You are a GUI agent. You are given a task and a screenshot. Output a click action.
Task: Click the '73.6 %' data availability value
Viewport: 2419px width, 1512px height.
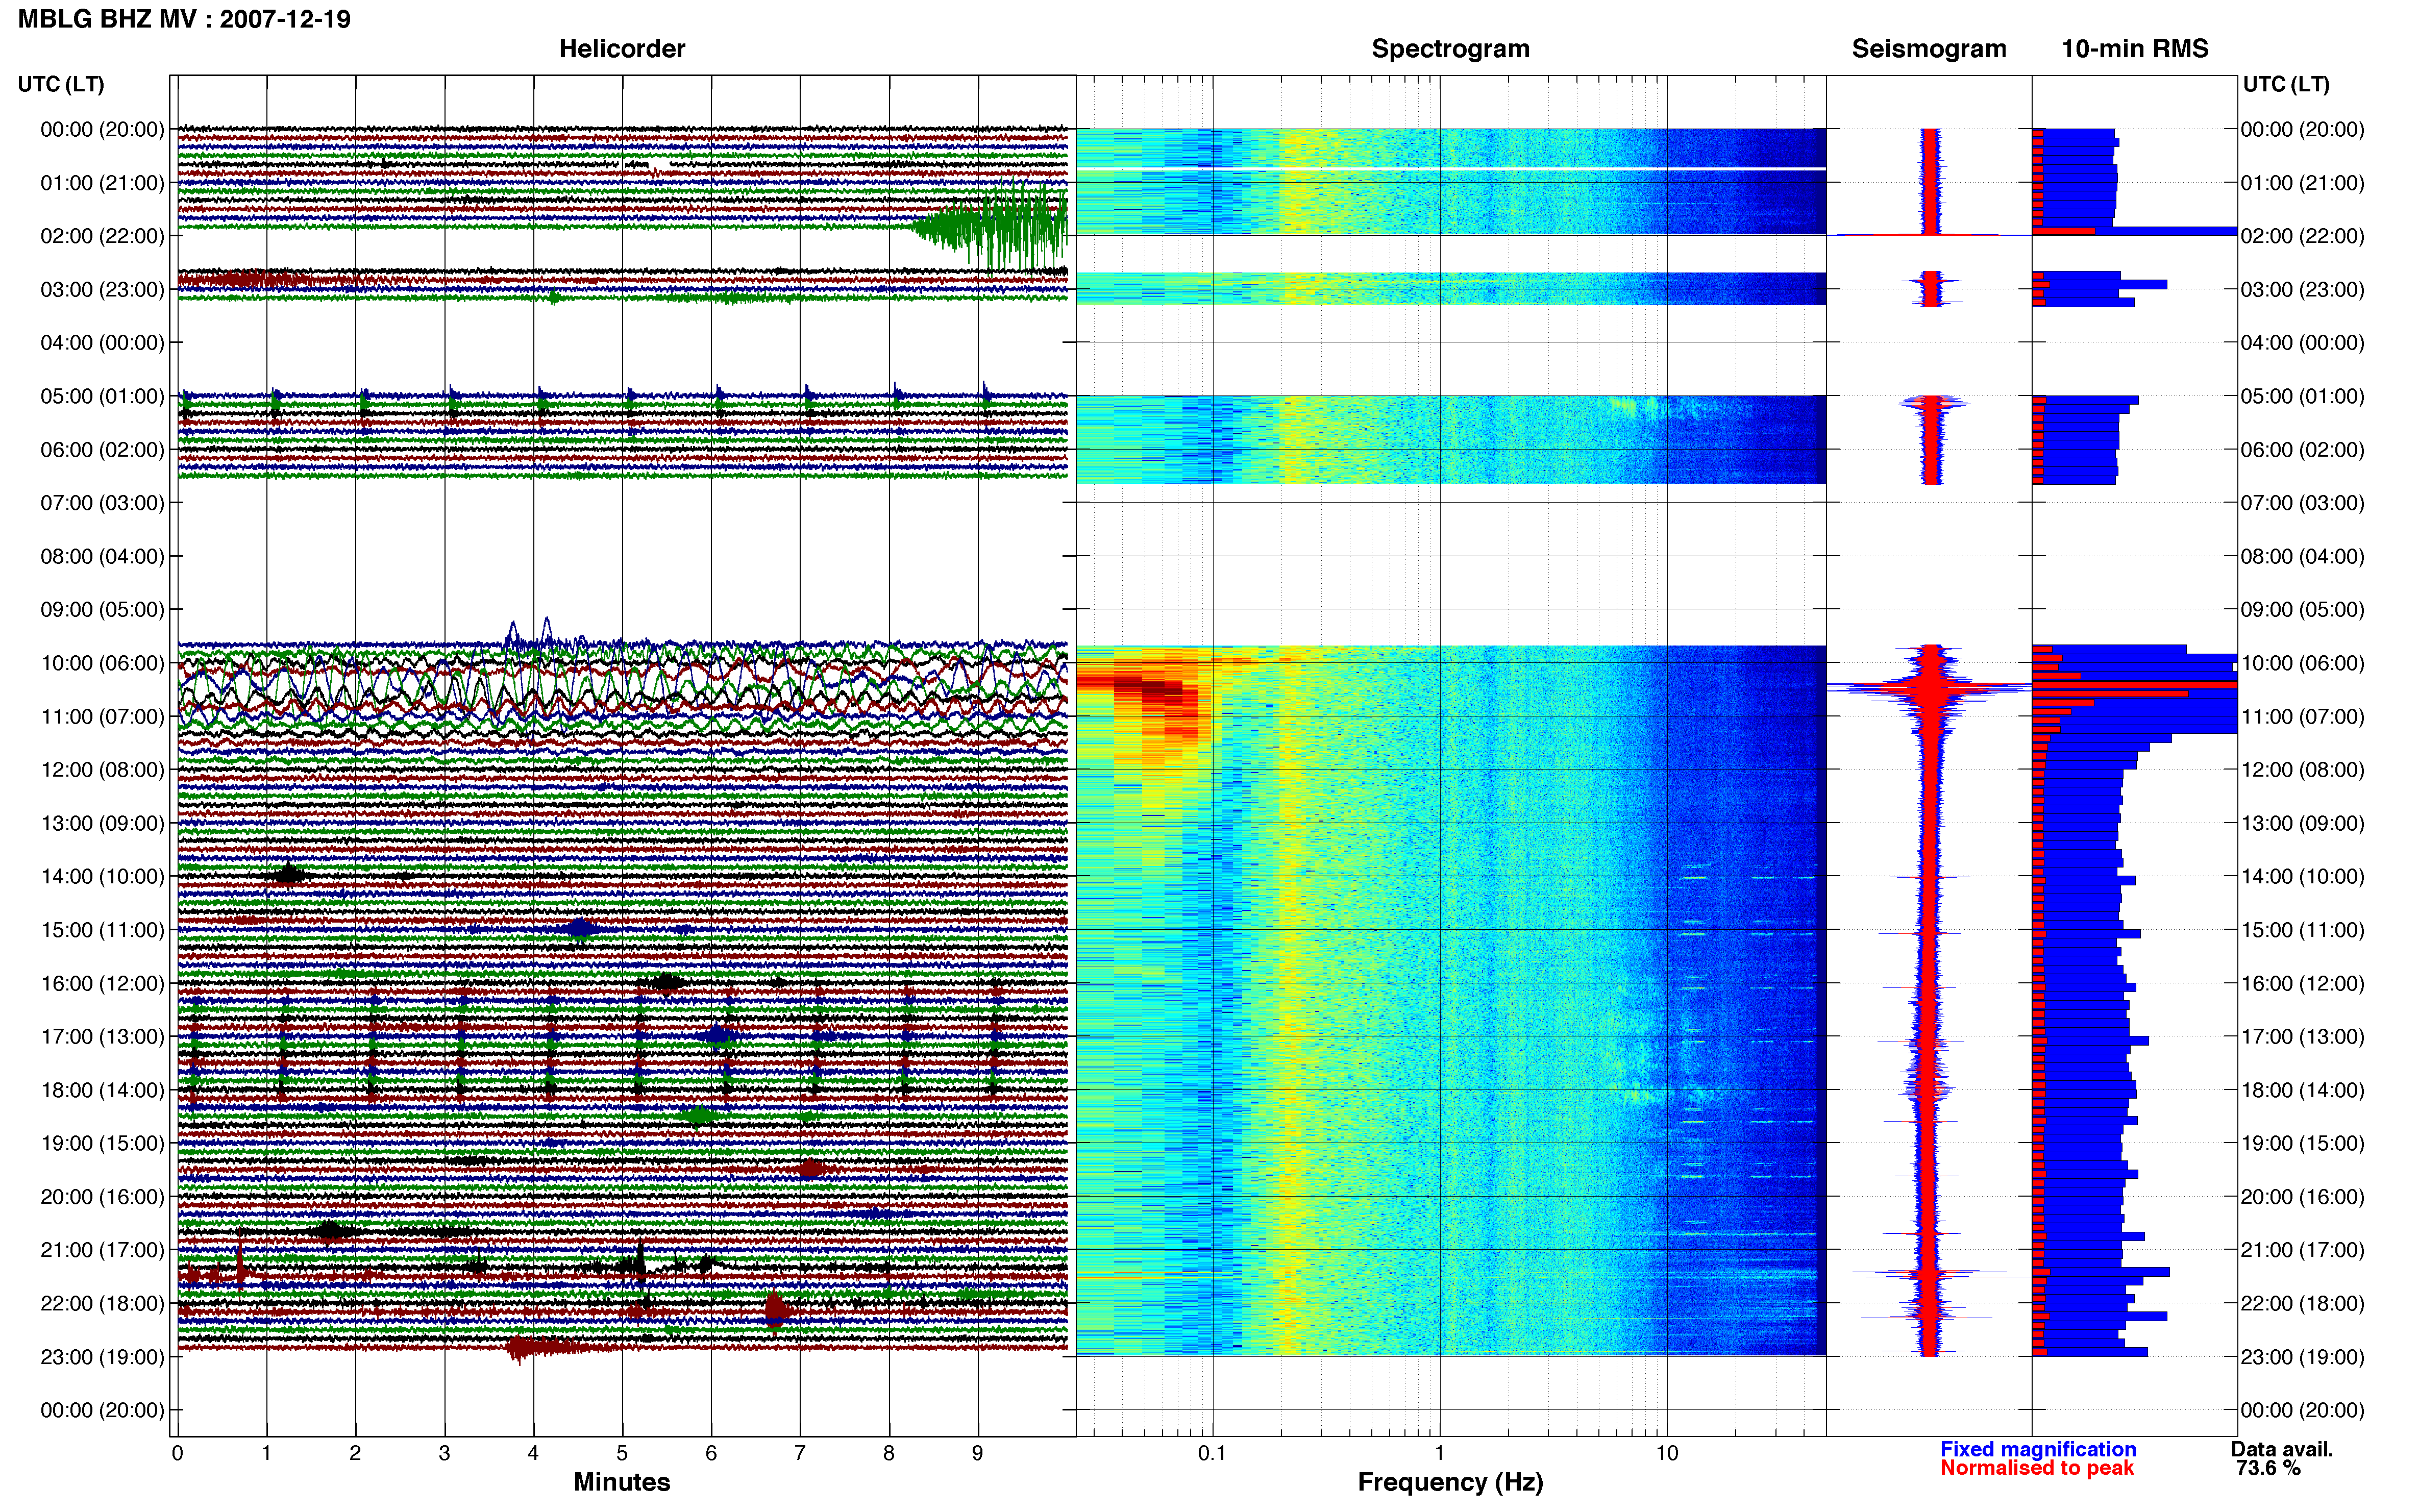pyautogui.click(x=2268, y=1468)
